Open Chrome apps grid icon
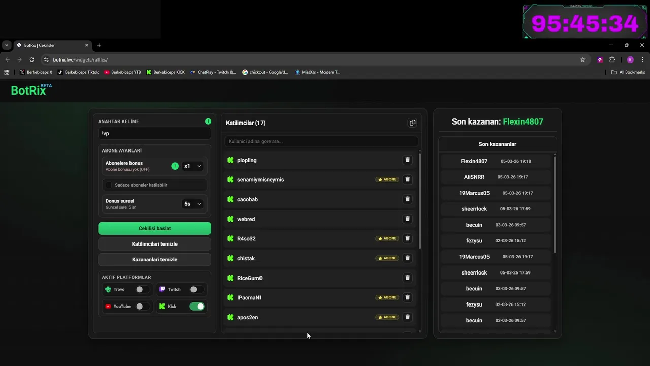Screen dimensions: 650x366 pyautogui.click(x=7, y=72)
